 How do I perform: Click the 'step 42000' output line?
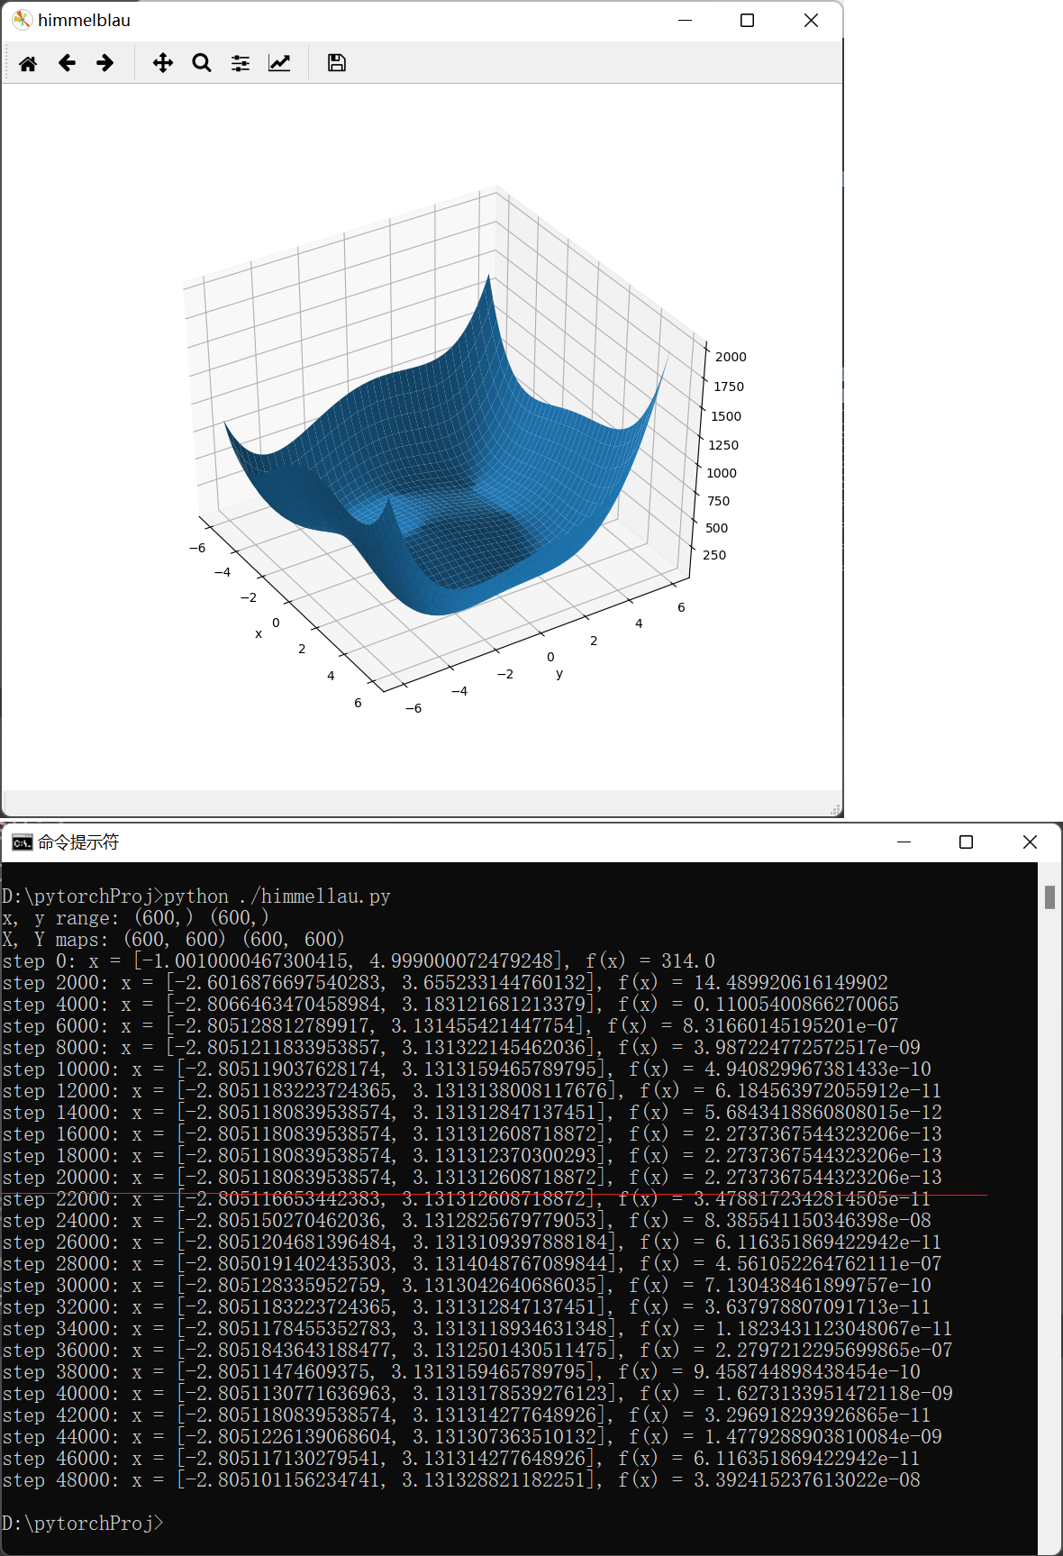467,1415
